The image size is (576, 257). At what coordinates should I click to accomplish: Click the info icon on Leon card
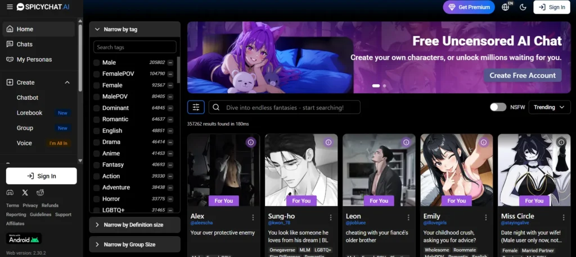pyautogui.click(x=406, y=143)
